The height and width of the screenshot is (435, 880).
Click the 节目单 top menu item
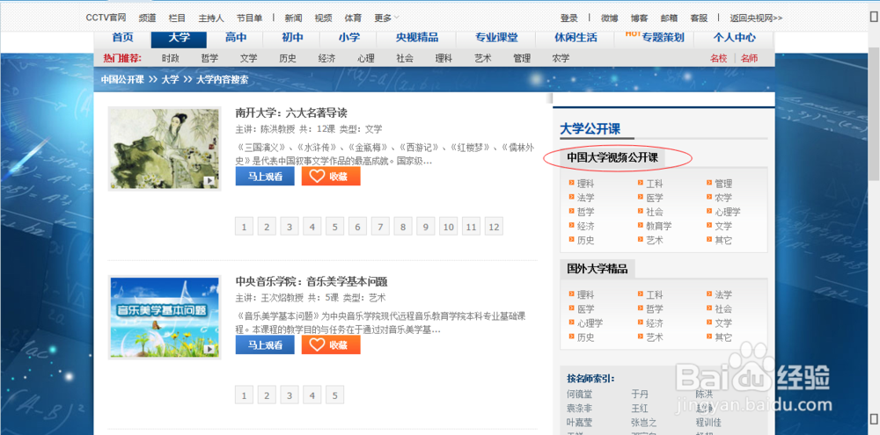(249, 18)
